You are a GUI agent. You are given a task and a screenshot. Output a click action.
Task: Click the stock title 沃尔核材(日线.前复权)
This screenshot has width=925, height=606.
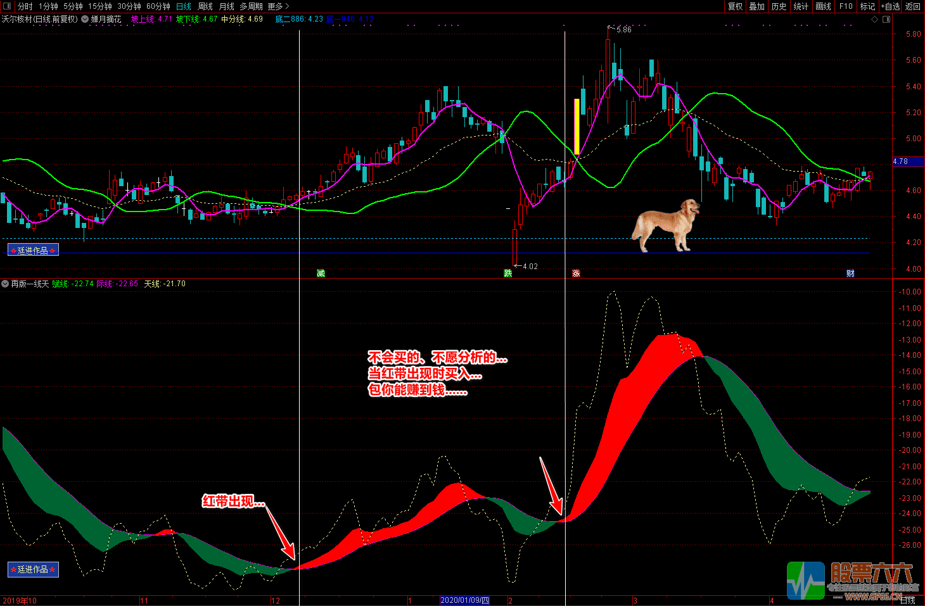[40, 19]
